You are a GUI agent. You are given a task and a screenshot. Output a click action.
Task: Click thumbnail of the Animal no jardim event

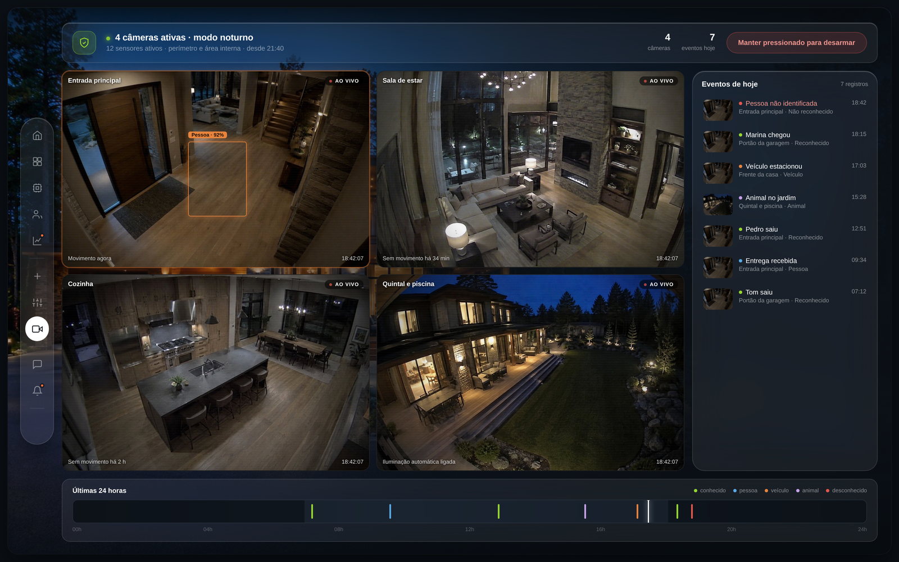[x=718, y=205]
